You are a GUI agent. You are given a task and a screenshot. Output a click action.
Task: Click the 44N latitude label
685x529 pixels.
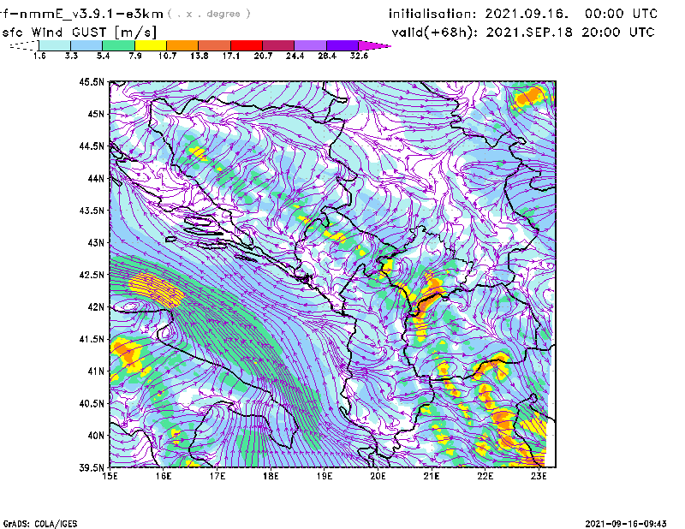(96, 178)
